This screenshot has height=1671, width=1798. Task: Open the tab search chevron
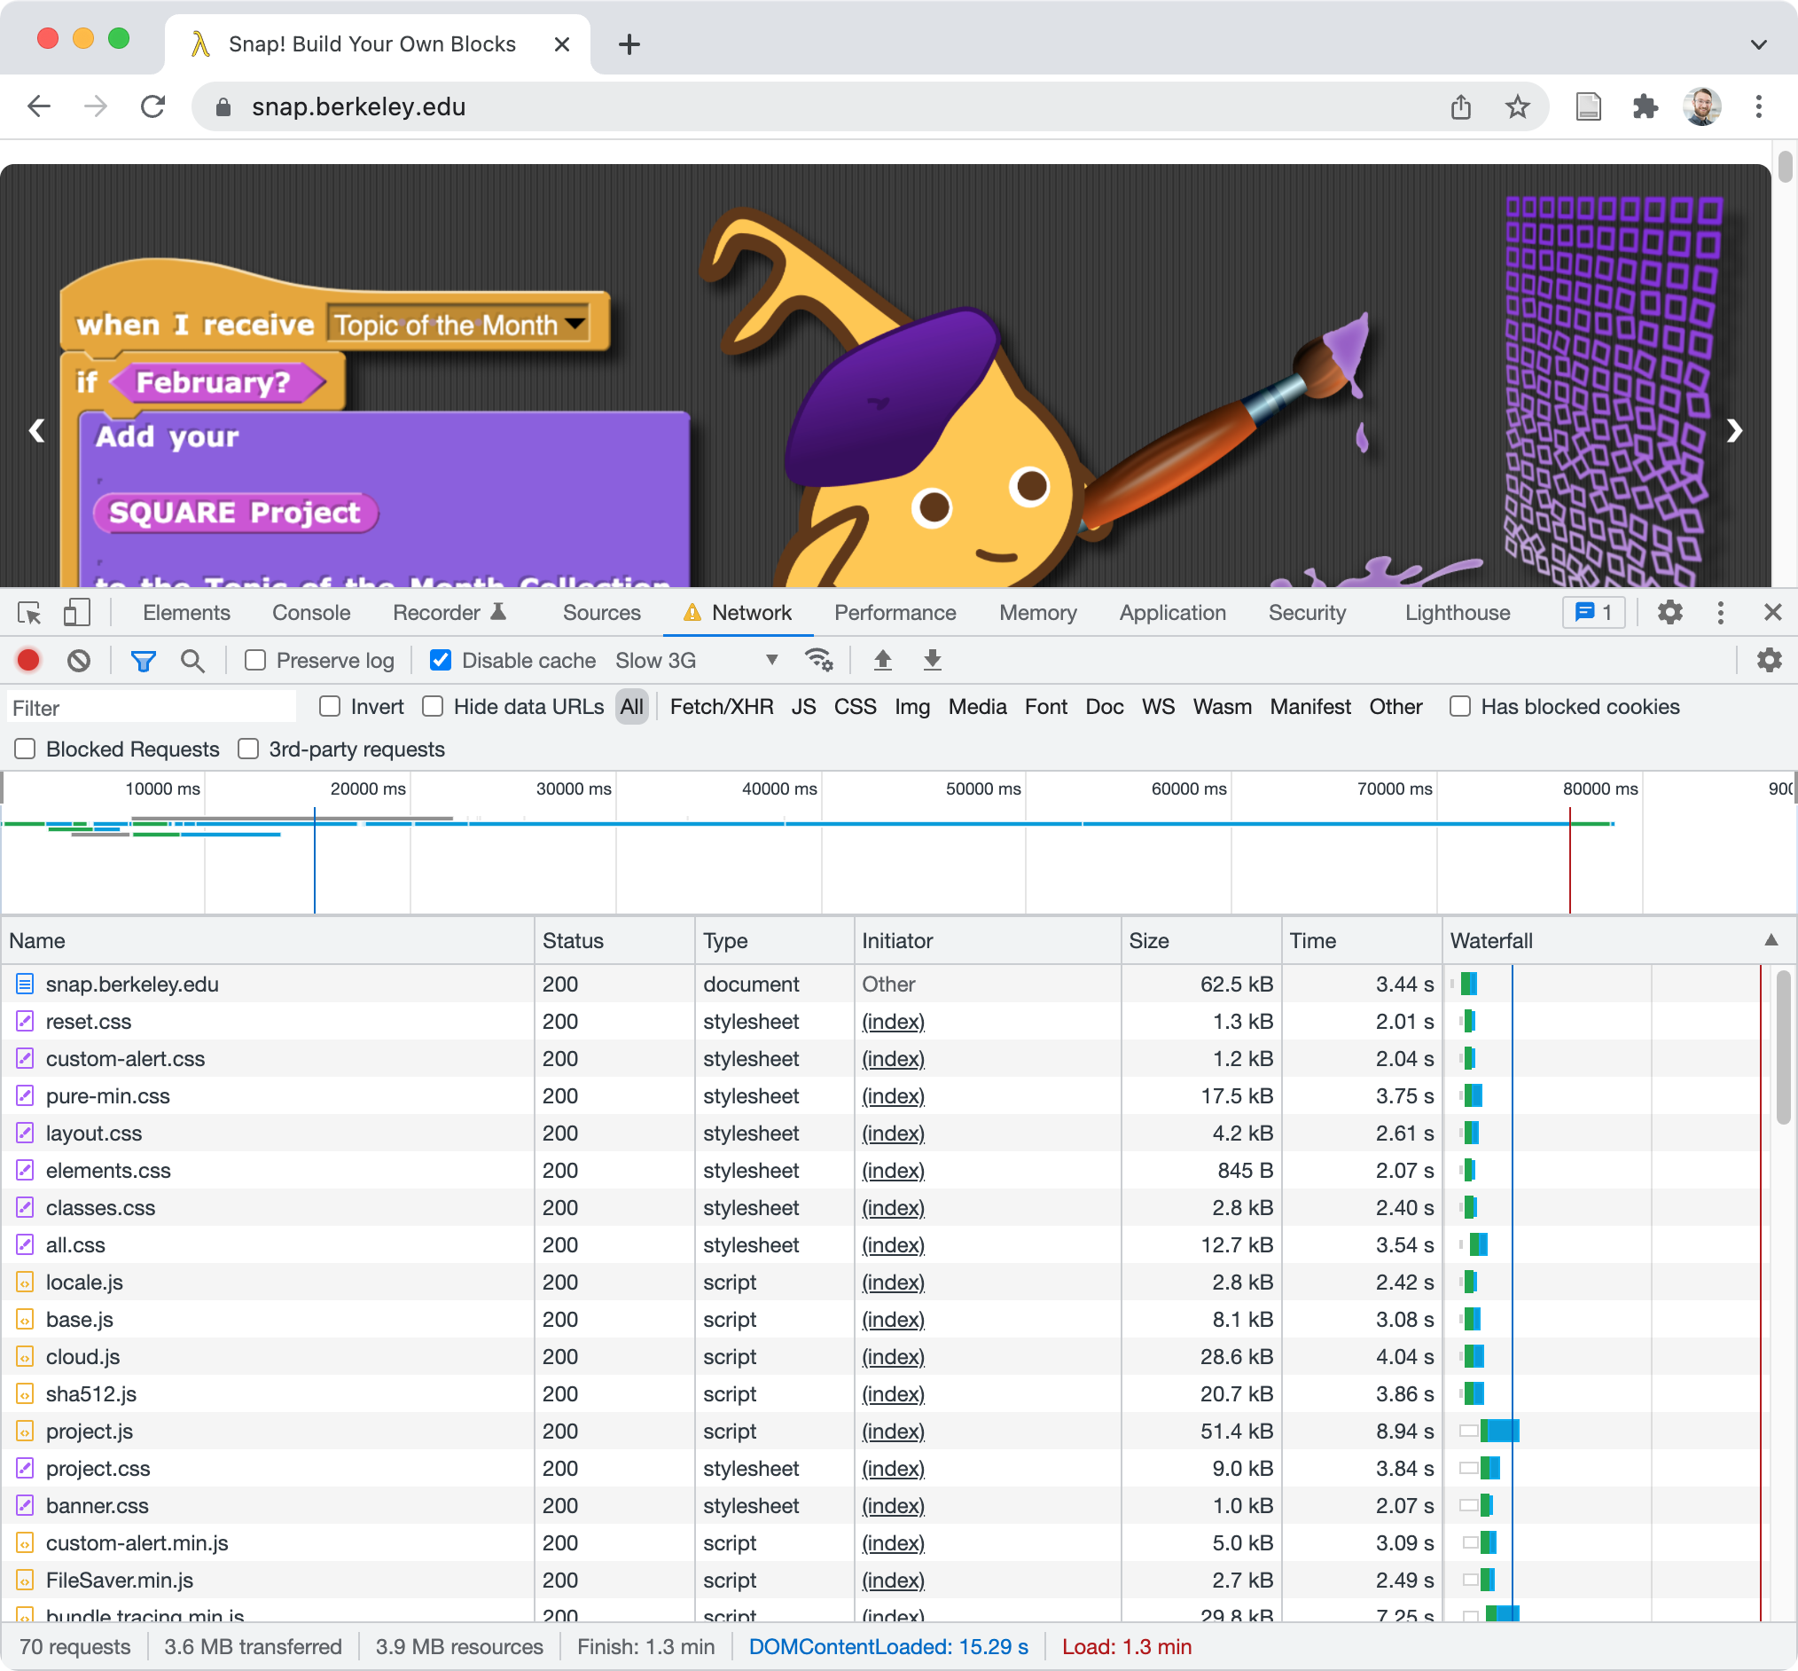click(x=1758, y=44)
